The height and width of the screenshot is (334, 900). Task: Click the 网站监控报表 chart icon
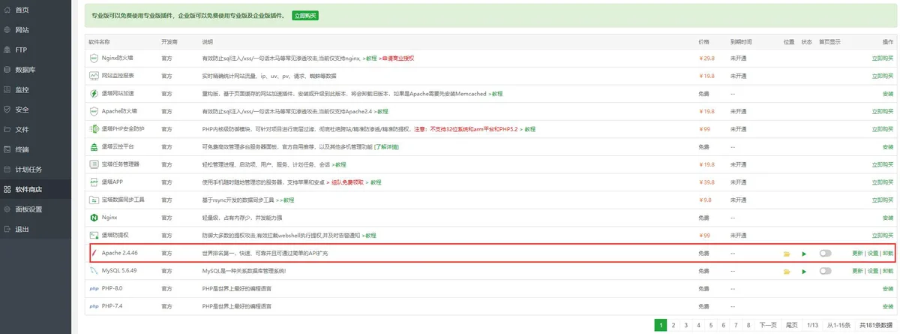(94, 75)
